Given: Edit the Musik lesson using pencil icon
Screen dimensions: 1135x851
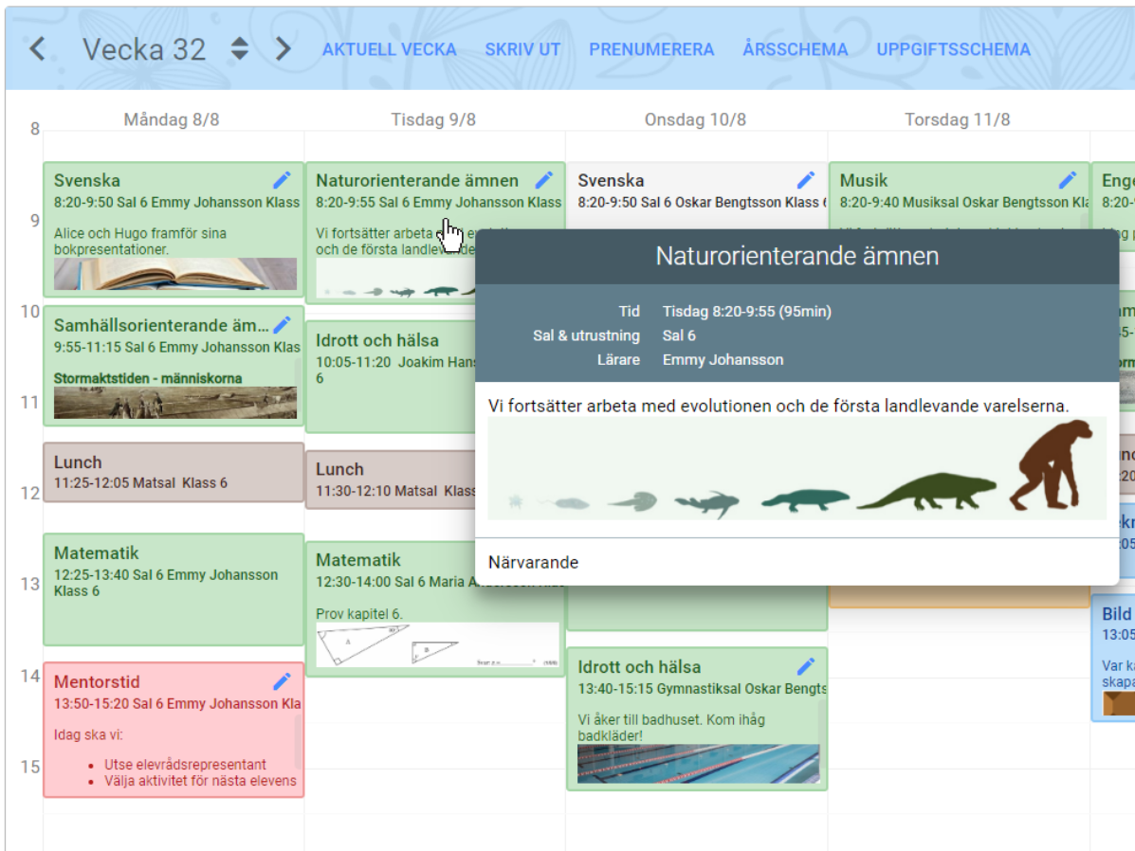Looking at the screenshot, I should pyautogui.click(x=1068, y=180).
